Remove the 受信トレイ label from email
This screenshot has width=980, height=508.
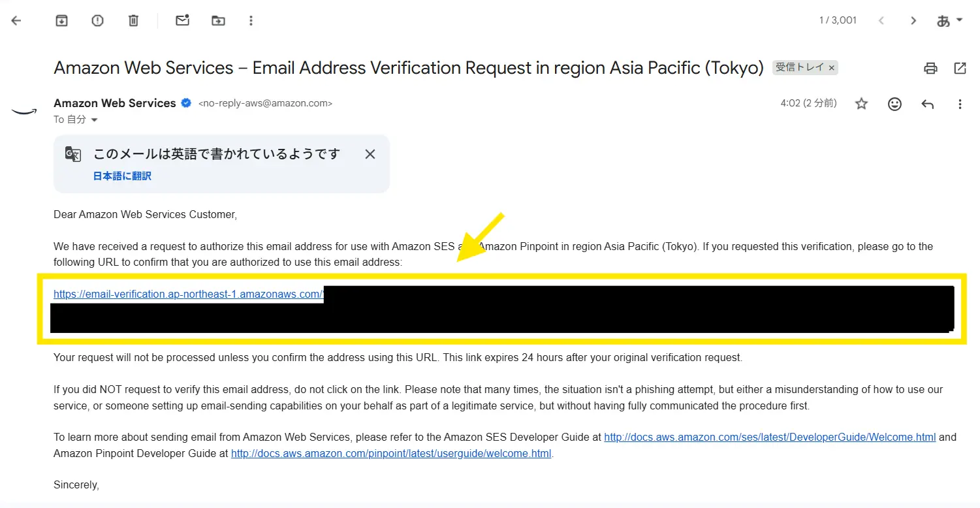[831, 68]
